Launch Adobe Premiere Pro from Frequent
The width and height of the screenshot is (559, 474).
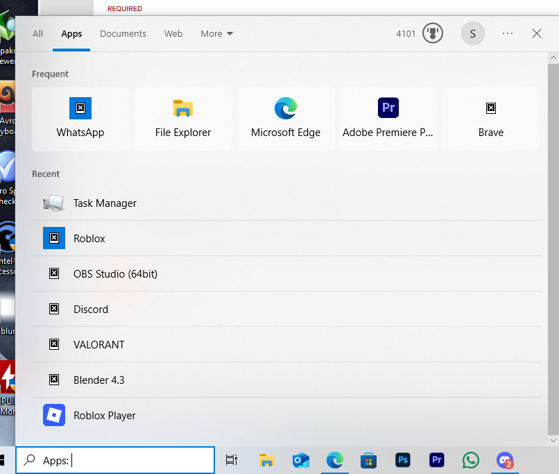point(388,119)
